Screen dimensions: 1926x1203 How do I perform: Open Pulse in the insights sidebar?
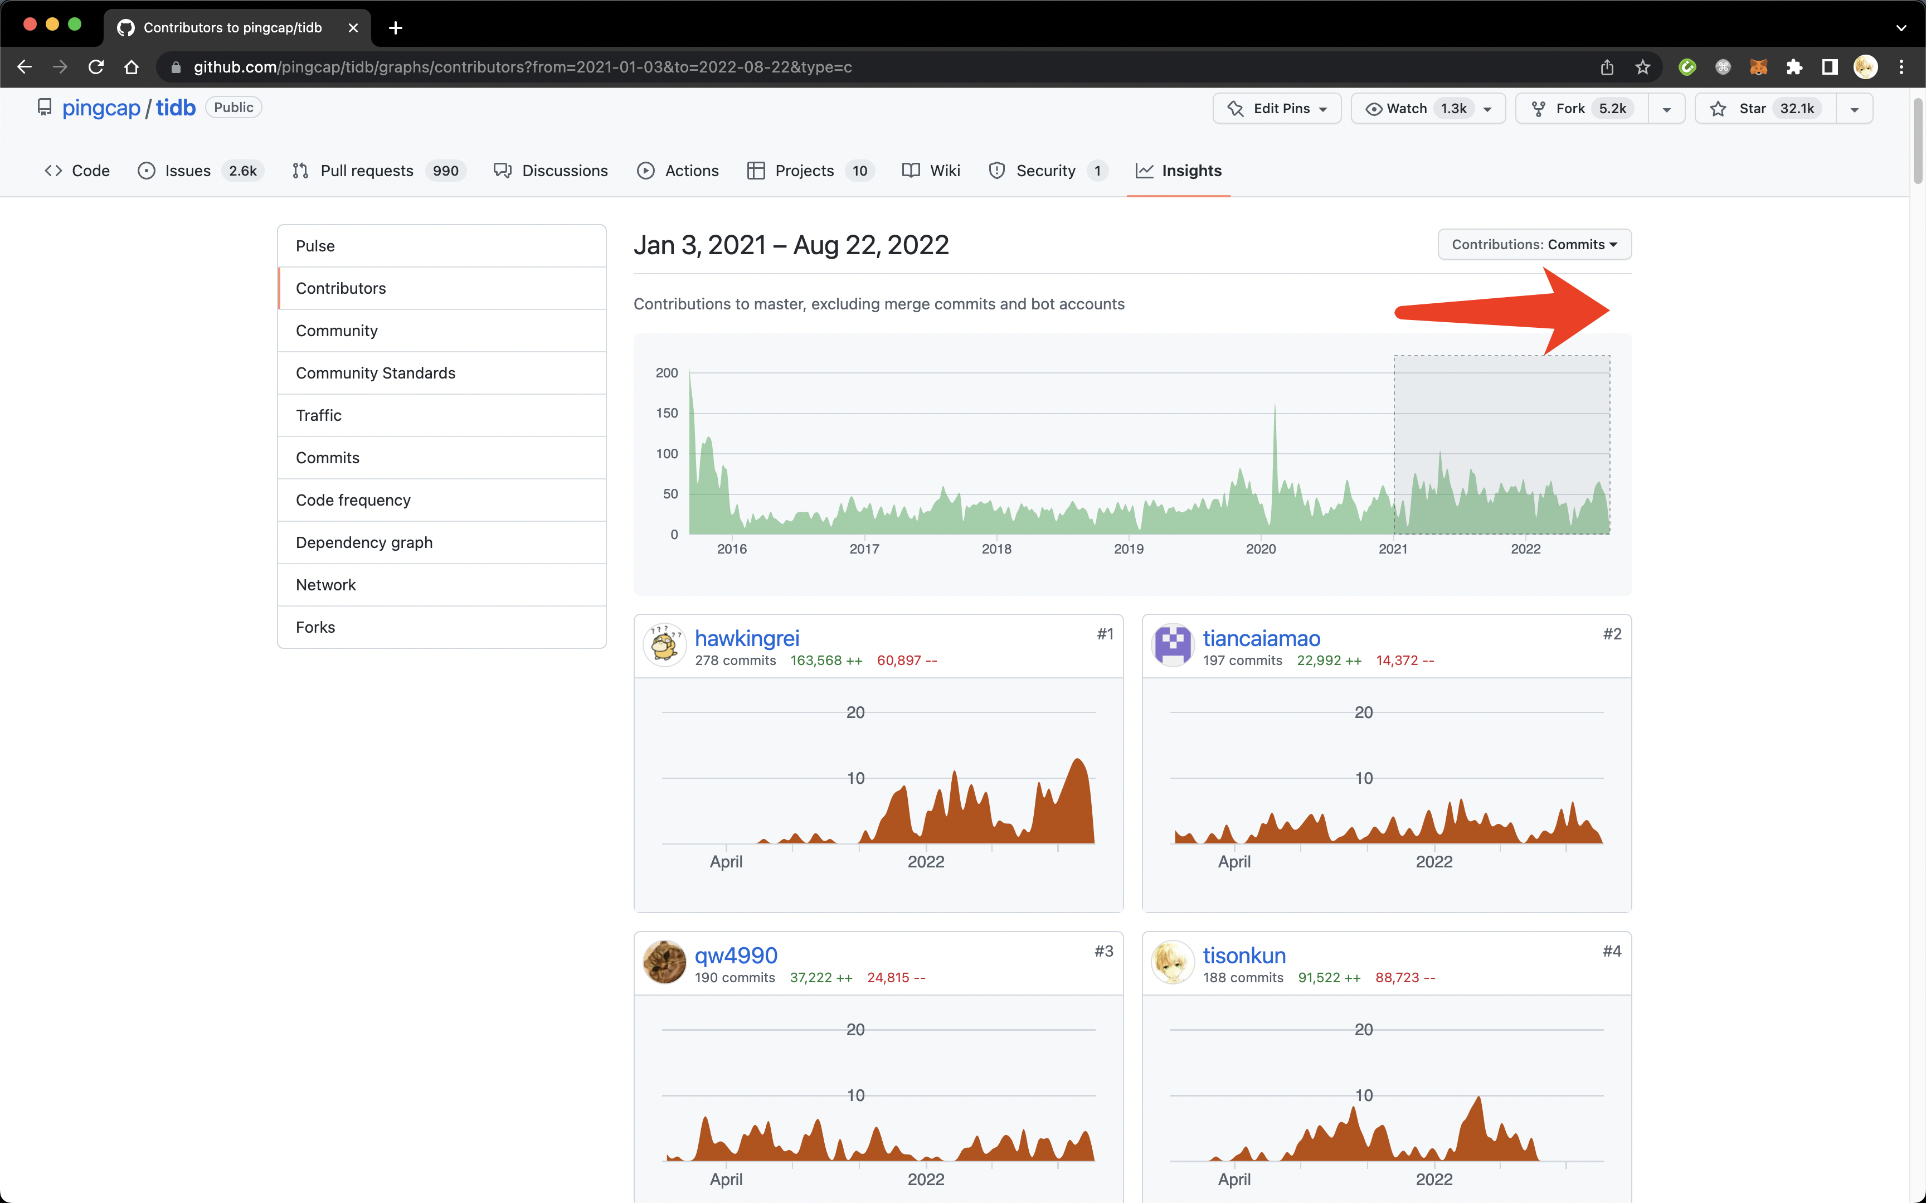coord(442,246)
